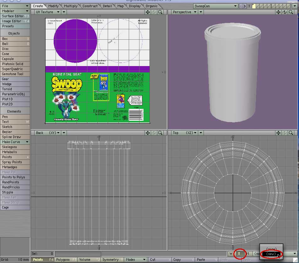This screenshot has width=299, height=263.
Task: Click the Skelegons button
Action: tap(15, 147)
